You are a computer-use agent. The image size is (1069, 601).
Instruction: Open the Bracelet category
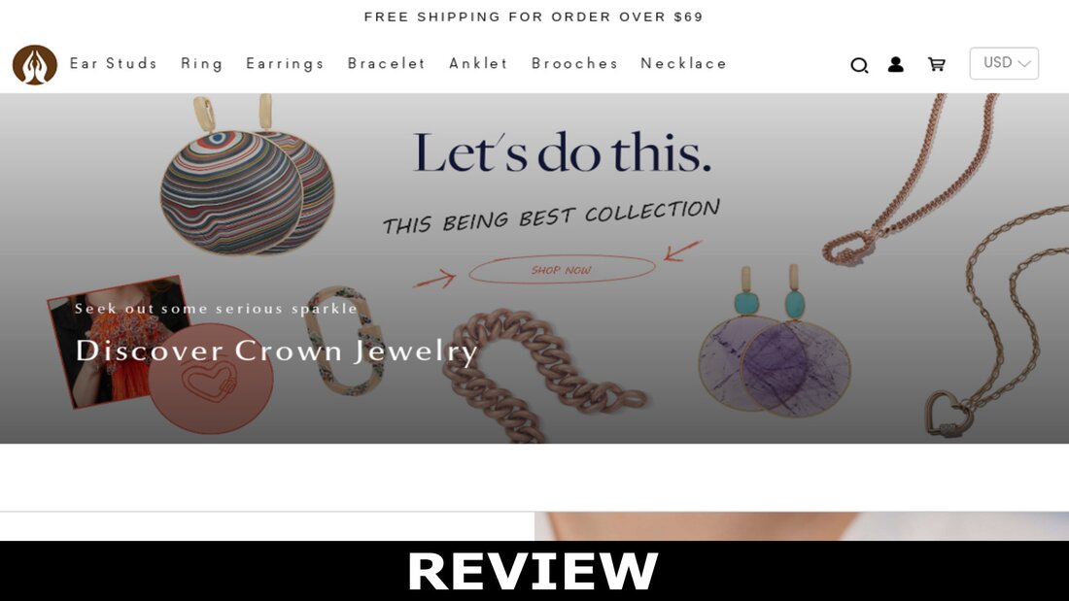(x=387, y=63)
